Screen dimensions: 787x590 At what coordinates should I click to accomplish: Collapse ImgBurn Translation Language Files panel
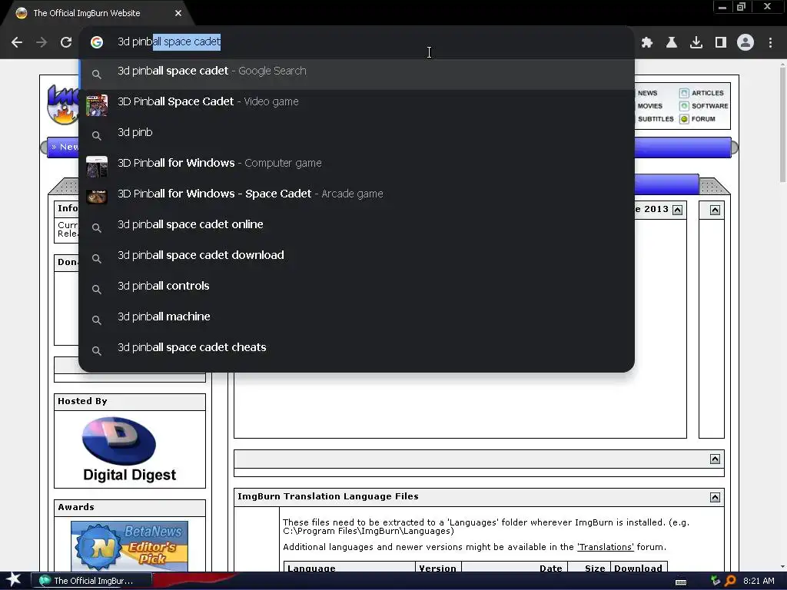[716, 497]
